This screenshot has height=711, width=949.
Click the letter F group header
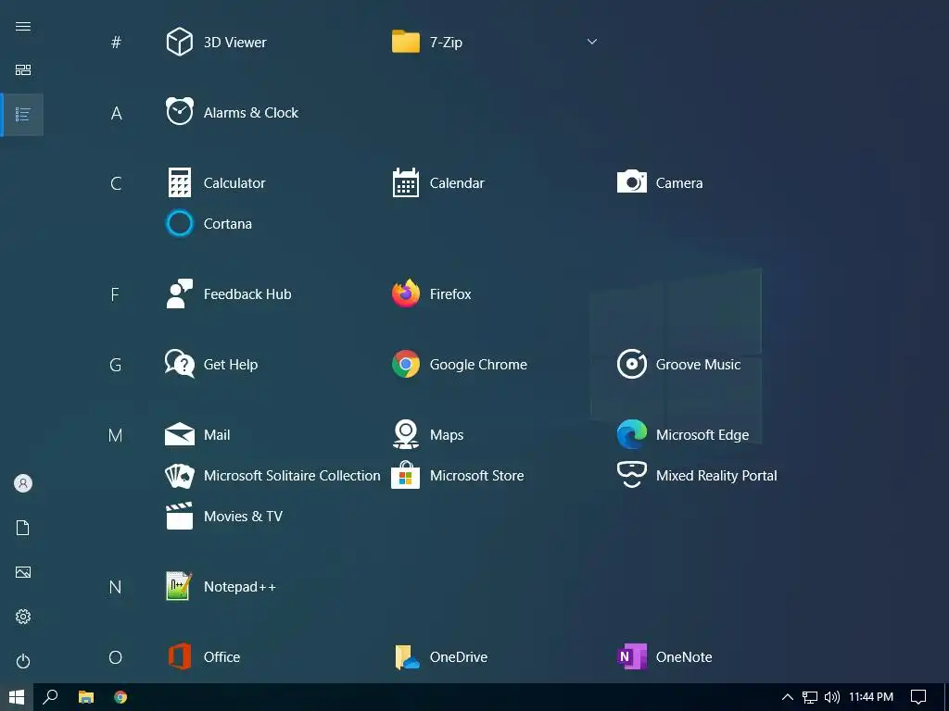tap(115, 294)
